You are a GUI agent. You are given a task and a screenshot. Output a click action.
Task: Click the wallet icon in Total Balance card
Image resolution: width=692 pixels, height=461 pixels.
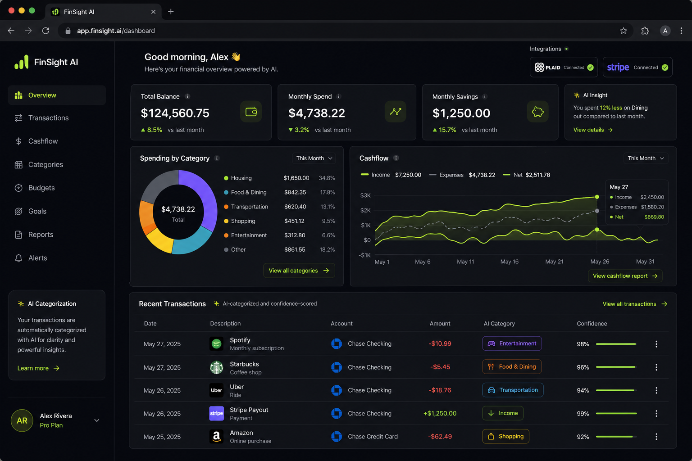click(x=251, y=112)
